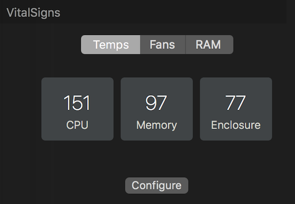Image resolution: width=295 pixels, height=204 pixels.
Task: Show the RAM tab
Action: 208,45
